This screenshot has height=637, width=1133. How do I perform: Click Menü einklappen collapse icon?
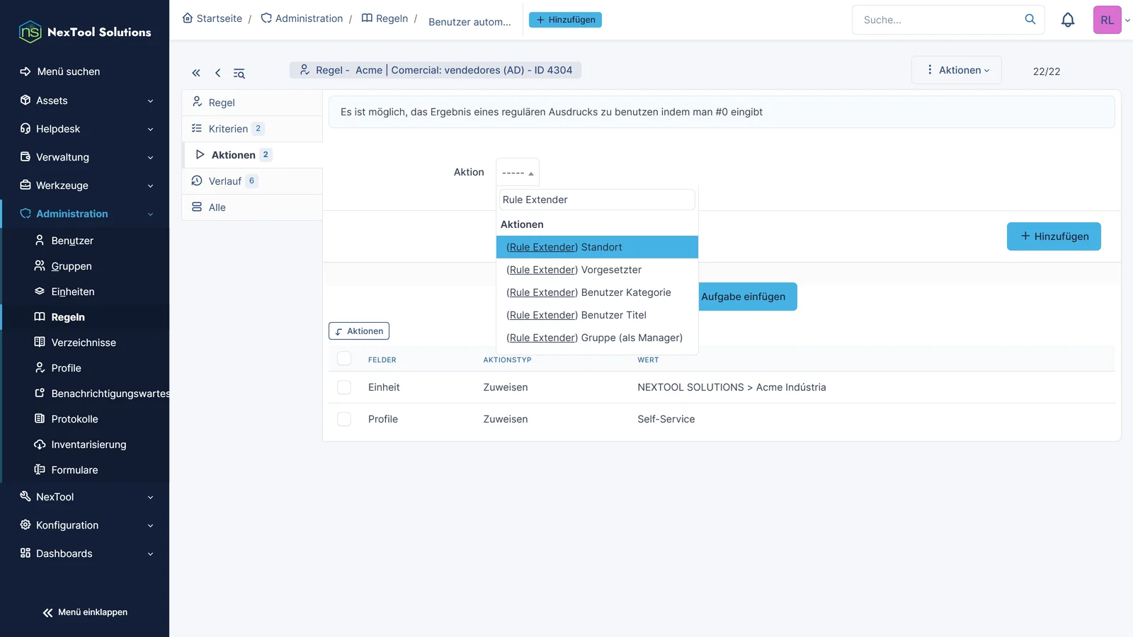[47, 613]
